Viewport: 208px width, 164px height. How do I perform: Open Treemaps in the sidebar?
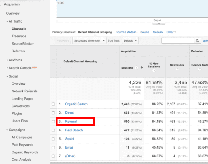point(19,36)
